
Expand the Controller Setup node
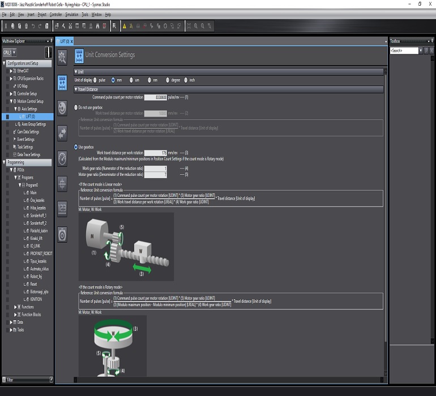point(11,94)
